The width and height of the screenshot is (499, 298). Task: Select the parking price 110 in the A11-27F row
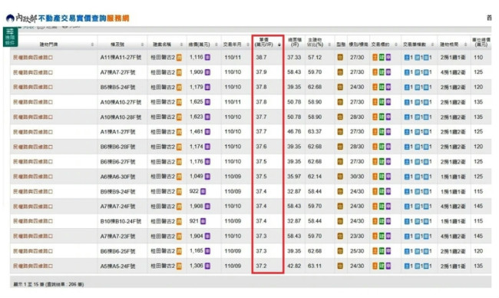tap(478, 58)
